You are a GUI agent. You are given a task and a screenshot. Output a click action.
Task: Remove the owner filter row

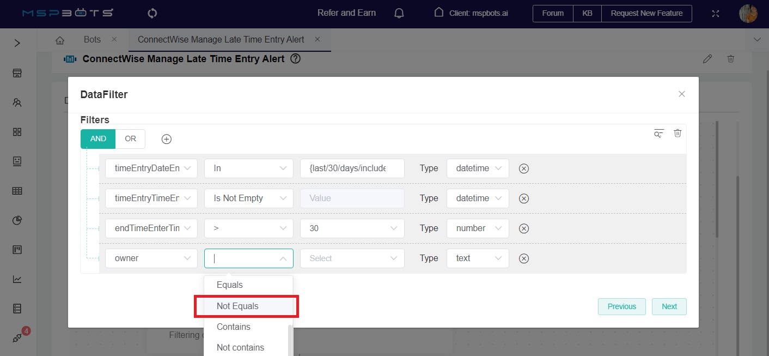(x=524, y=258)
